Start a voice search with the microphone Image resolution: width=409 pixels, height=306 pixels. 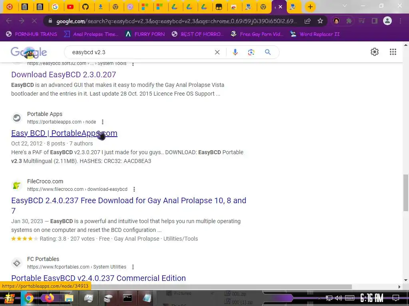tap(235, 52)
